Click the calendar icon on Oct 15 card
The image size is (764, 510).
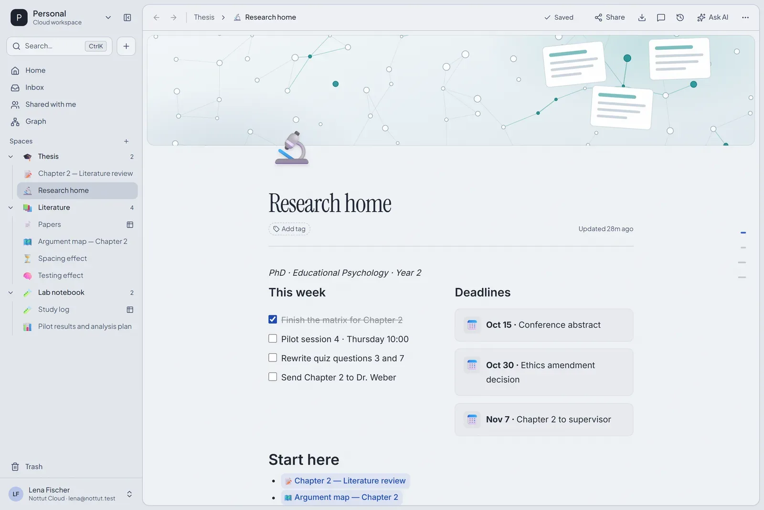click(x=472, y=325)
